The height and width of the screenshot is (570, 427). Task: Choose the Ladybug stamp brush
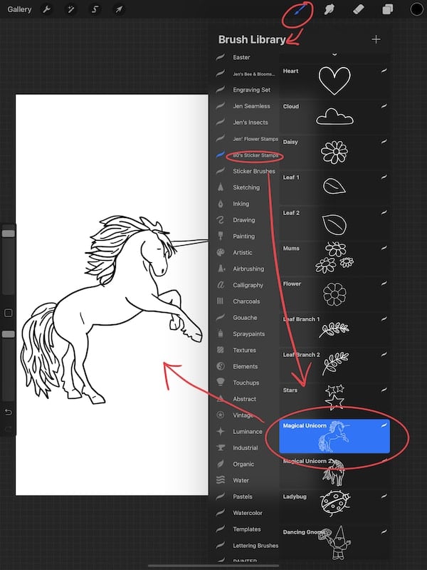point(334,504)
